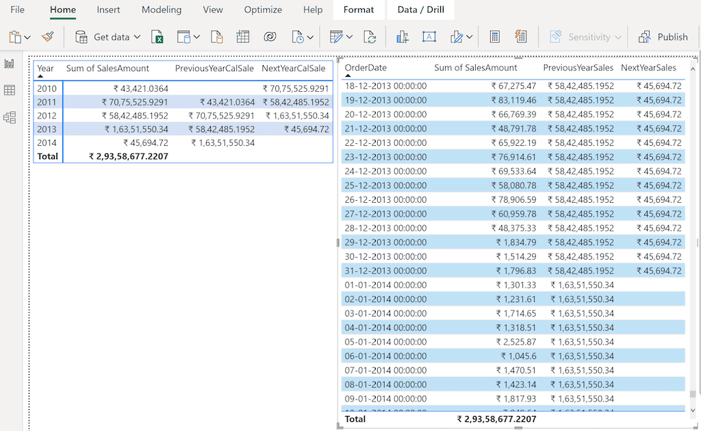
Task: Click the right table's vertical scrollbar thumb
Action: coord(693,395)
